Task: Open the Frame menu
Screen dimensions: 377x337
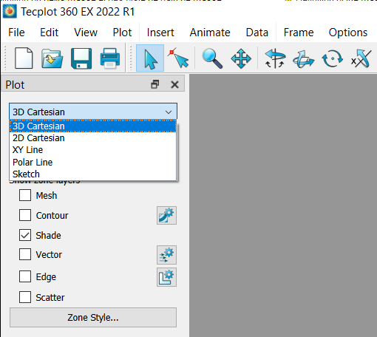Action: (x=299, y=33)
